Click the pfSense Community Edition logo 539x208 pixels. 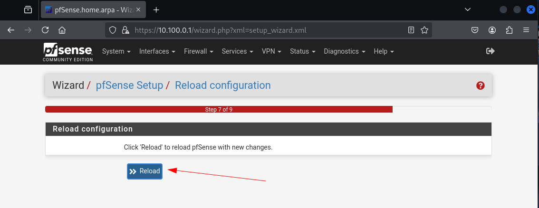[x=67, y=52]
